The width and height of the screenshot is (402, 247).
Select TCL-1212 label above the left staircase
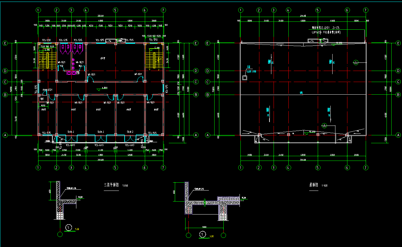coord(46,40)
